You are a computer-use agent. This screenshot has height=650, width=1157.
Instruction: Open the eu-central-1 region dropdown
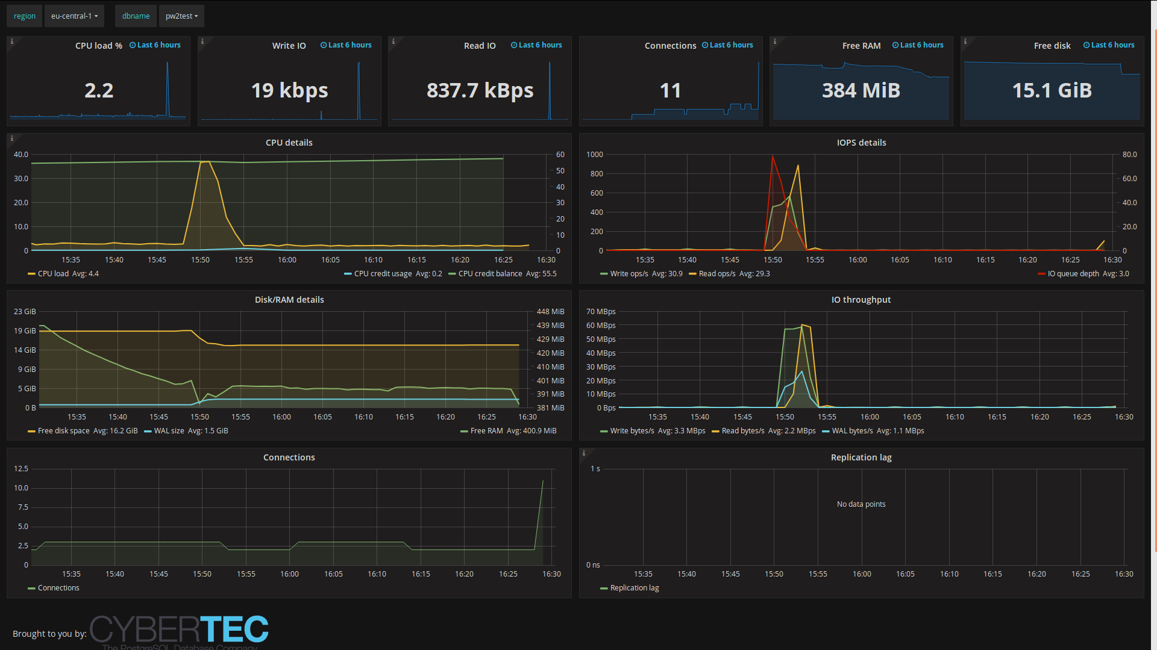click(x=74, y=16)
